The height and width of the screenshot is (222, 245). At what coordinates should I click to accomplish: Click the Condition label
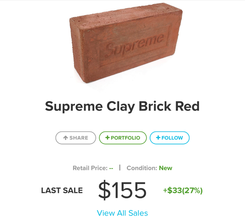coord(142,168)
